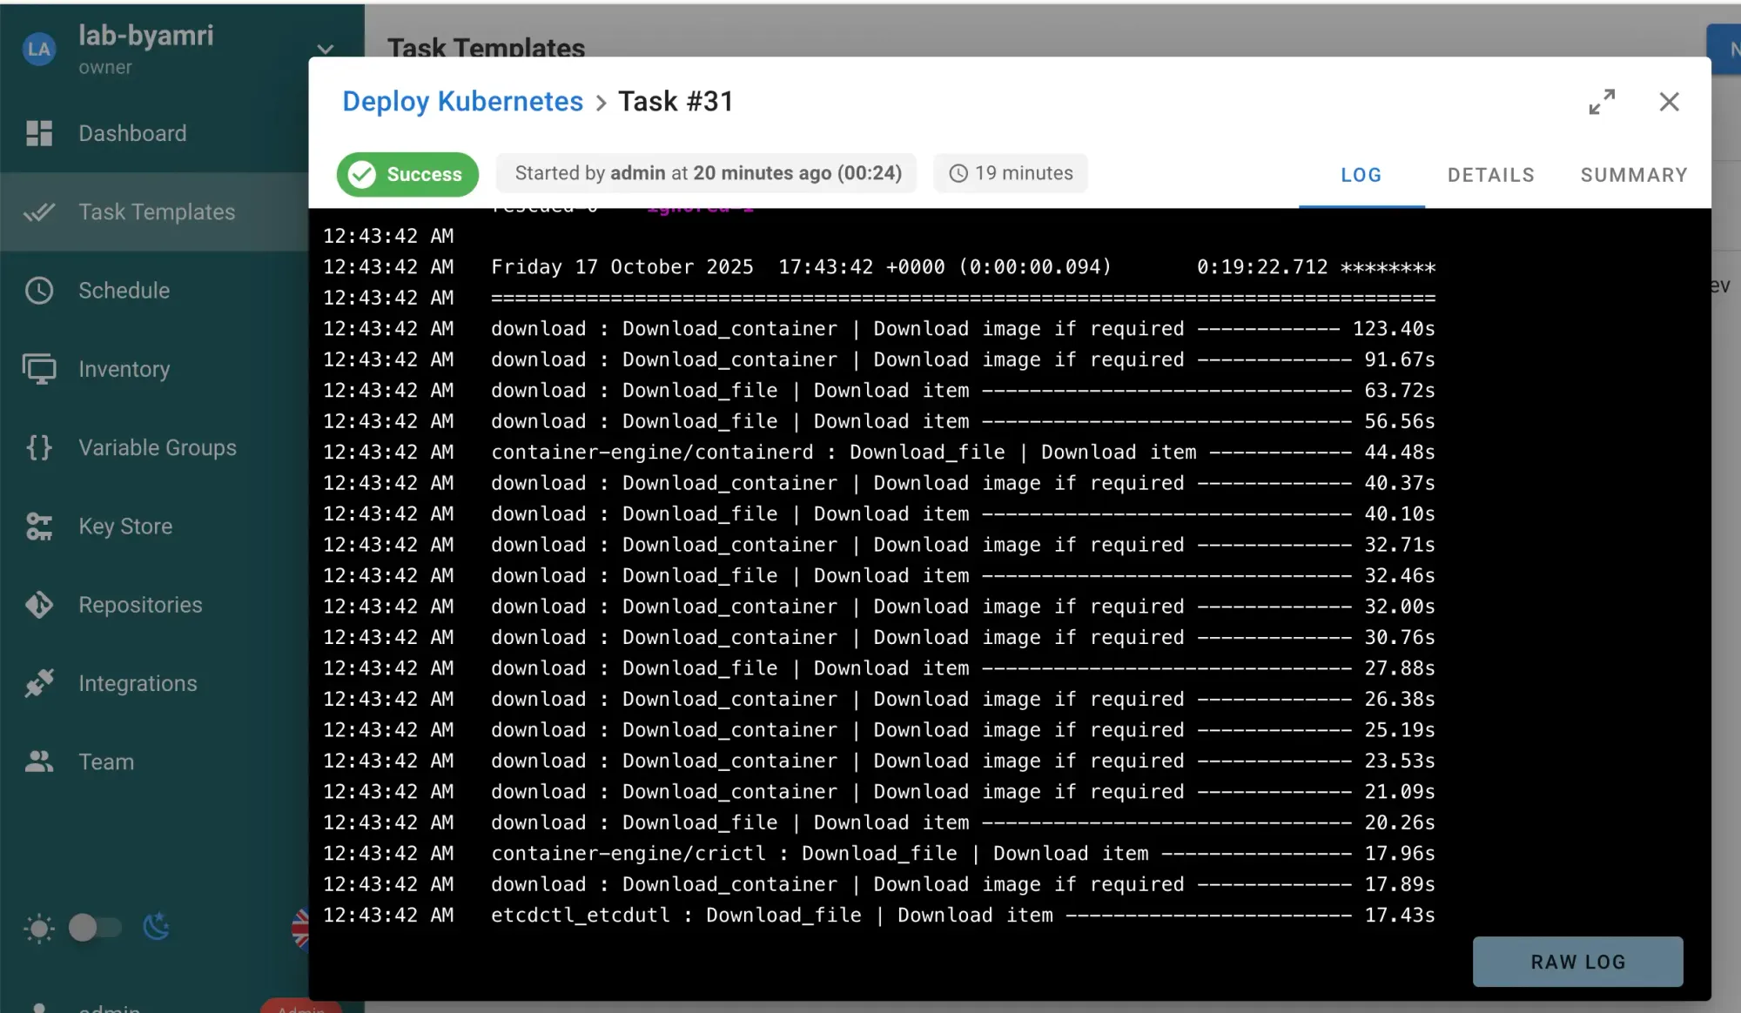Image resolution: width=1741 pixels, height=1013 pixels.
Task: Click the Dashboard icon in sidebar
Action: pyautogui.click(x=39, y=133)
